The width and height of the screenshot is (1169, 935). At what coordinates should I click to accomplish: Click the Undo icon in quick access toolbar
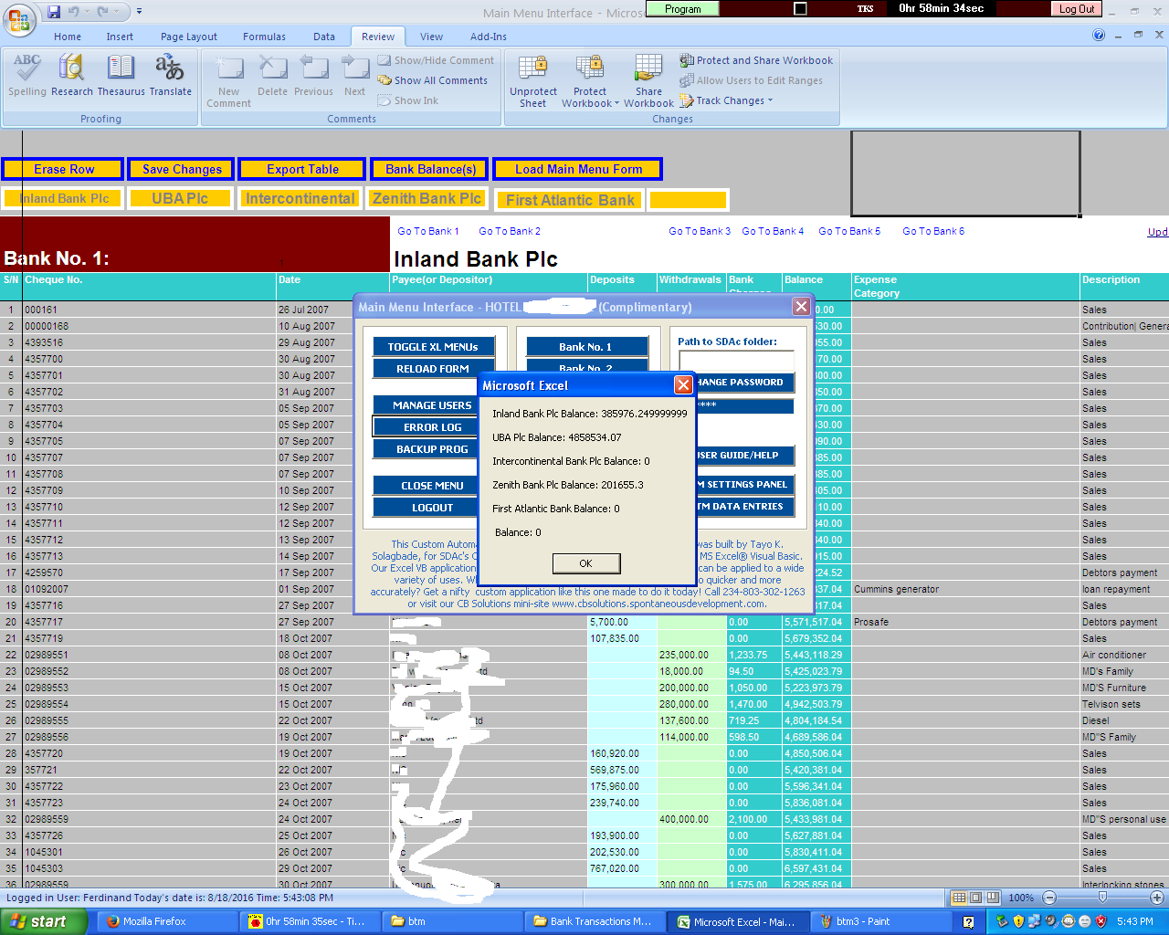74,12
